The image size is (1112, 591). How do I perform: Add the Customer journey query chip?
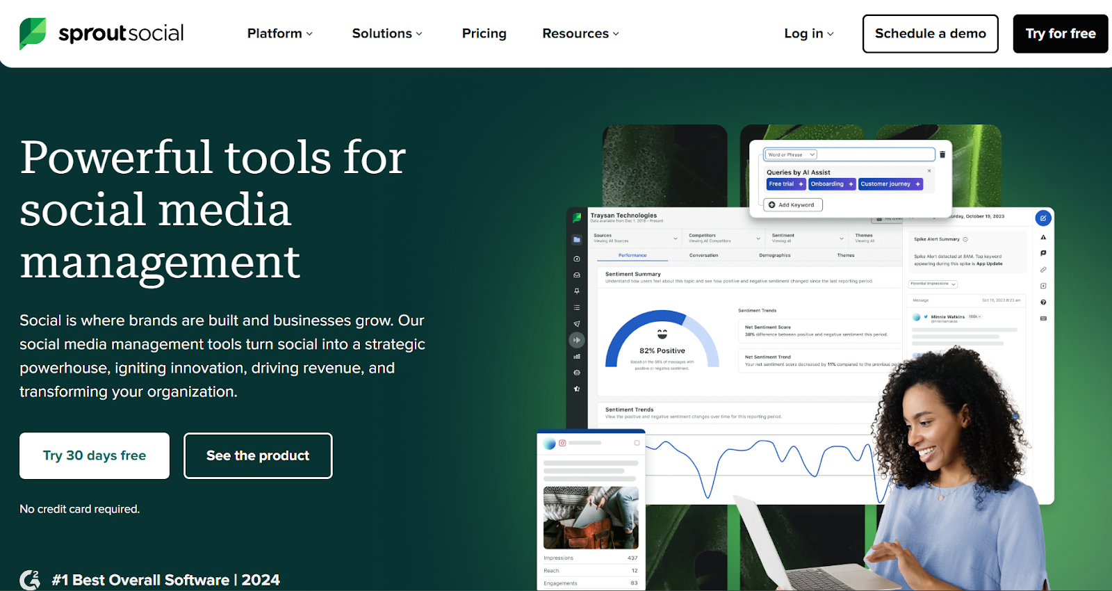[890, 184]
